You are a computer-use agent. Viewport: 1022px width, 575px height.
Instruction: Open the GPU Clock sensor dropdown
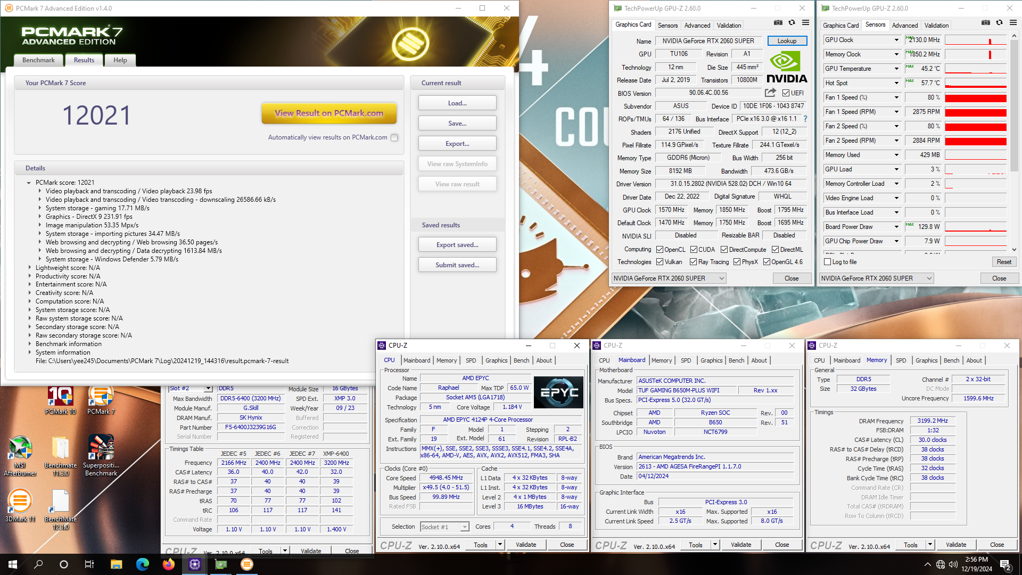(896, 40)
